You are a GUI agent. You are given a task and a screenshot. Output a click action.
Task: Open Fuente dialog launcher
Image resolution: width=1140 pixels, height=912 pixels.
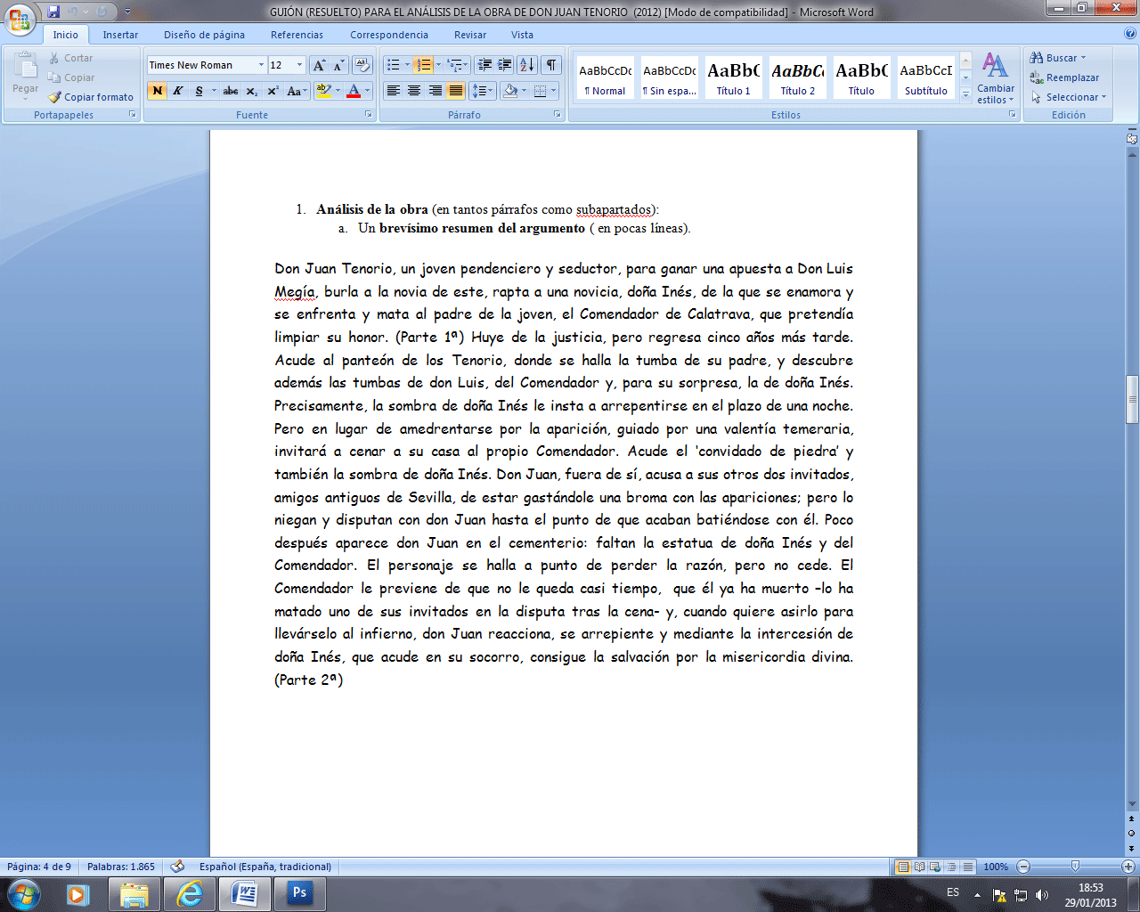(x=369, y=115)
